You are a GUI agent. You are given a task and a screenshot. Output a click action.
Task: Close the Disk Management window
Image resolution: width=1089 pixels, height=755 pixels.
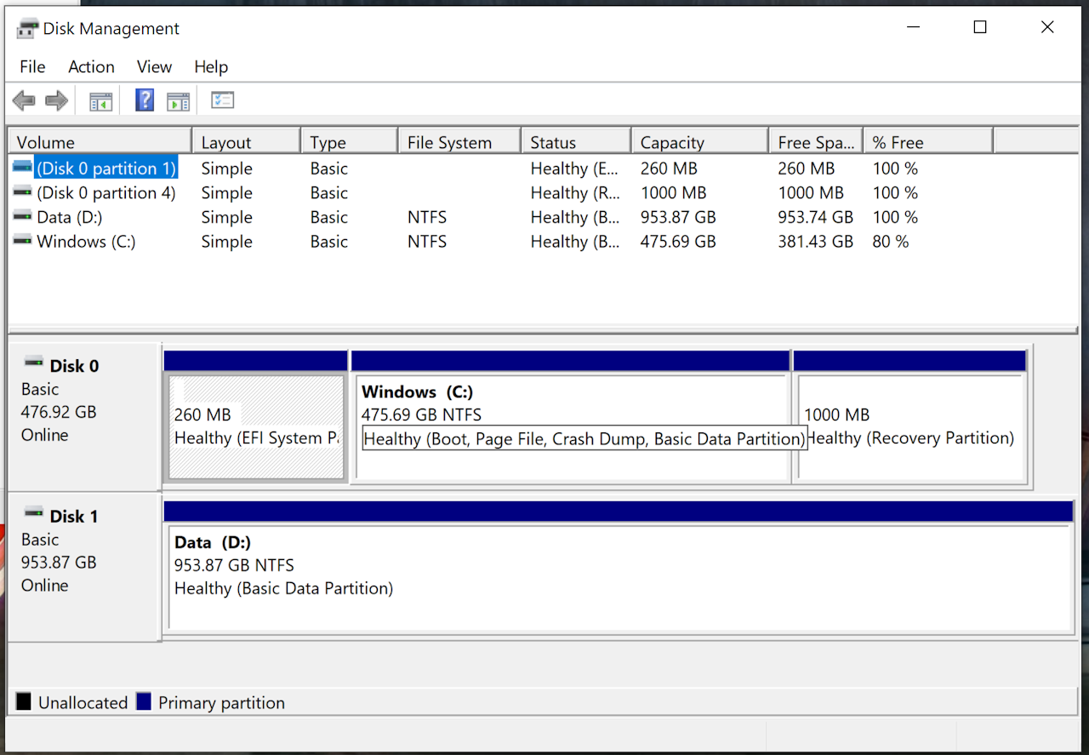[x=1048, y=27]
